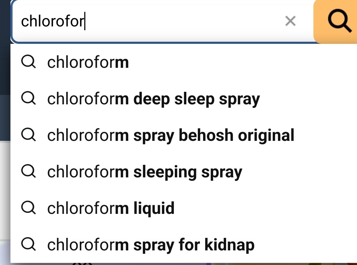The width and height of the screenshot is (357, 265).
Task: Click the bold 'deep sleep spray' text
Action: coord(197,99)
